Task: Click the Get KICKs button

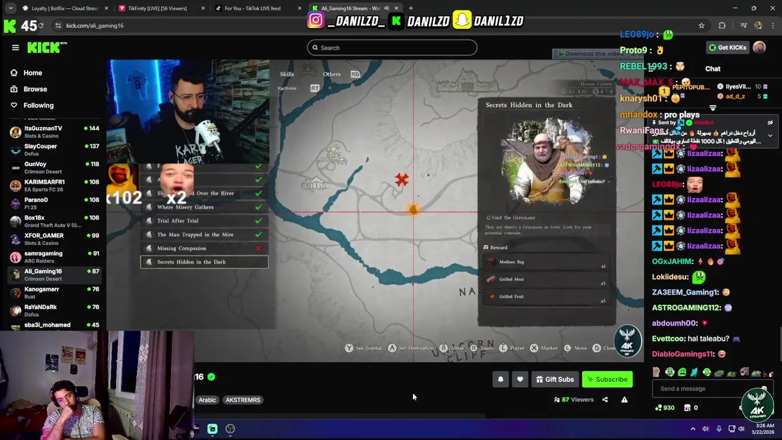Action: click(727, 48)
